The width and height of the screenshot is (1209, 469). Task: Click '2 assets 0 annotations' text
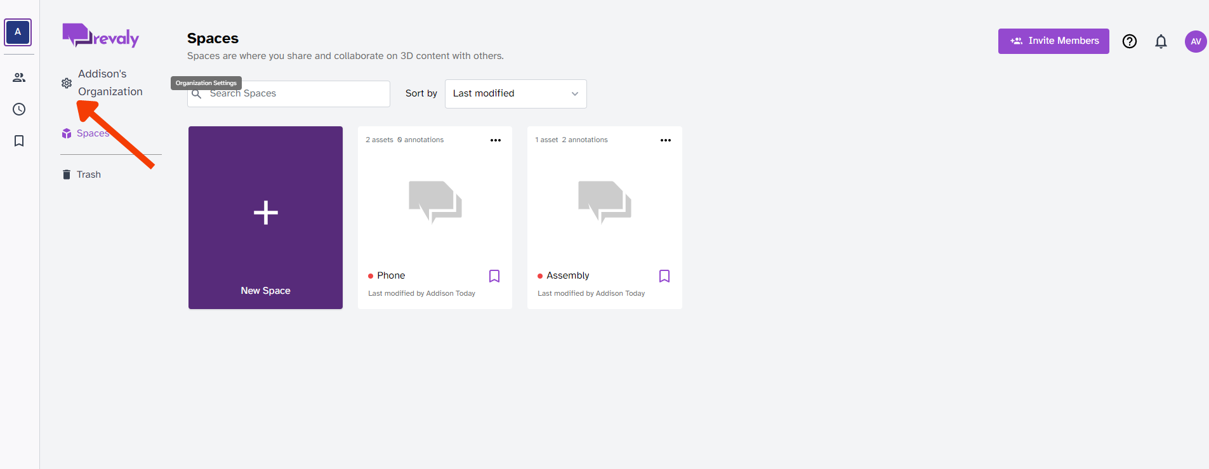405,140
